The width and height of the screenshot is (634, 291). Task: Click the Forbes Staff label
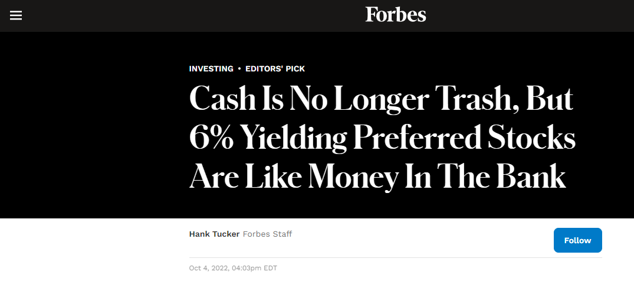267,234
